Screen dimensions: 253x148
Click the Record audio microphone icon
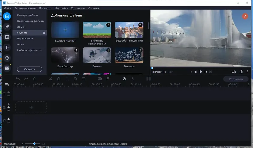(x=133, y=79)
